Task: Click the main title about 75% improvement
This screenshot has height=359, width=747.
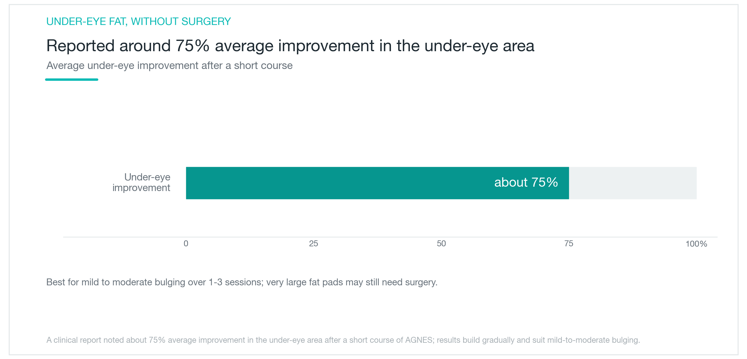Action: pos(290,46)
